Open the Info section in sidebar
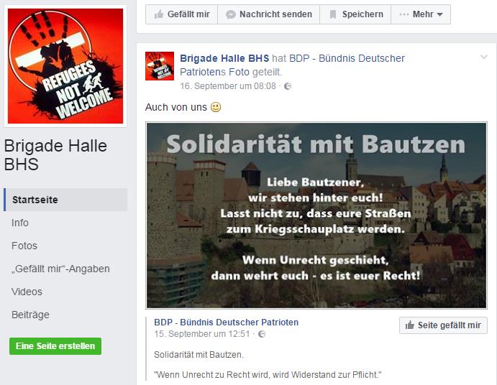The height and width of the screenshot is (385, 497). click(x=20, y=223)
